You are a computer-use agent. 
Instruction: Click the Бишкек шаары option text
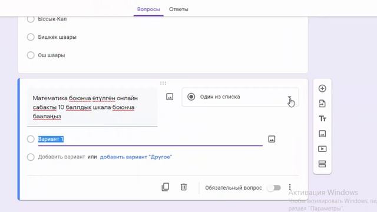click(57, 37)
